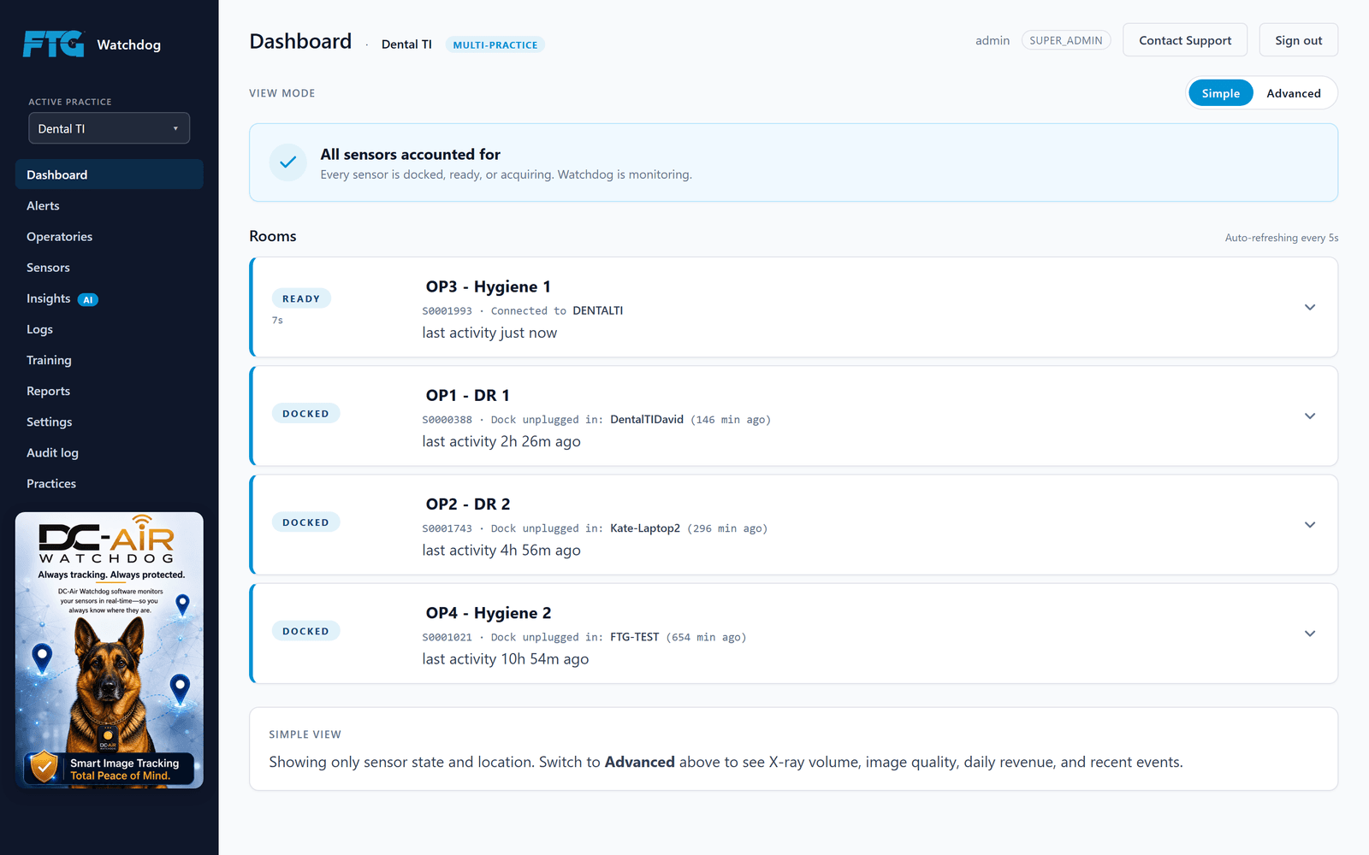This screenshot has width=1369, height=855.
Task: Click 'Dental TI' practice name in header
Action: click(406, 44)
